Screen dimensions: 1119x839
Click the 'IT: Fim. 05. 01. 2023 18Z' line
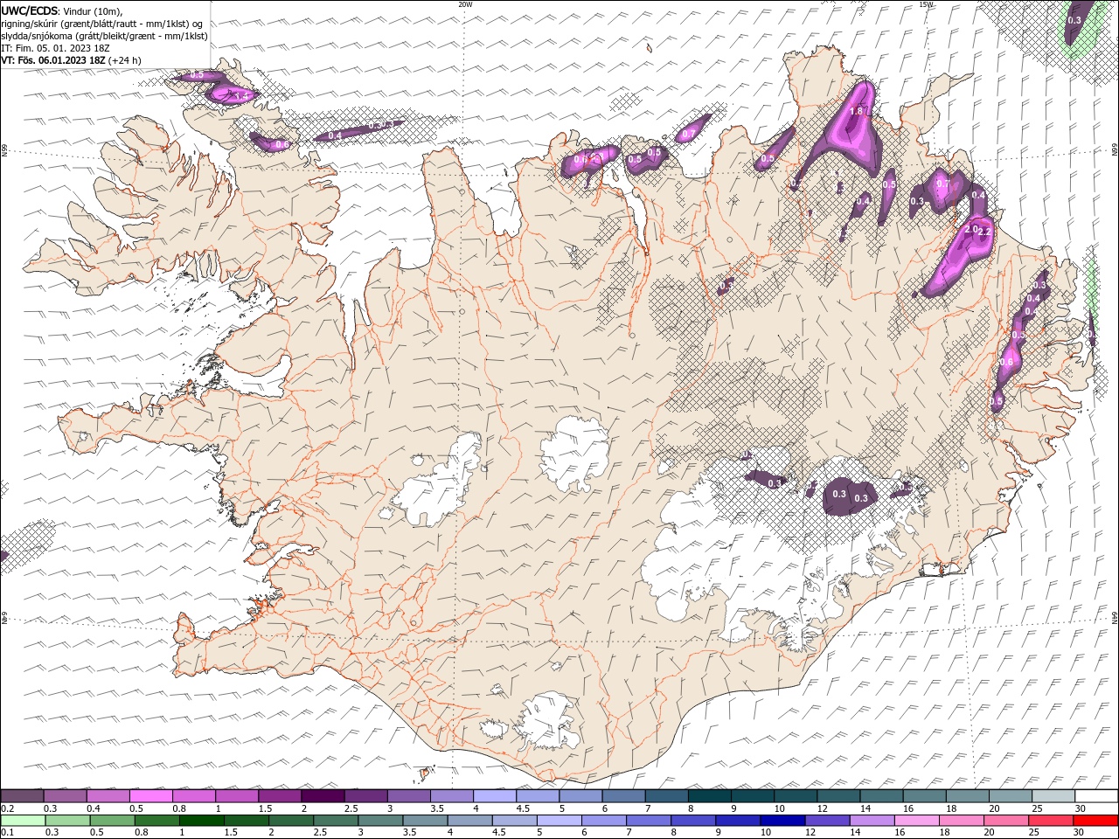click(55, 48)
